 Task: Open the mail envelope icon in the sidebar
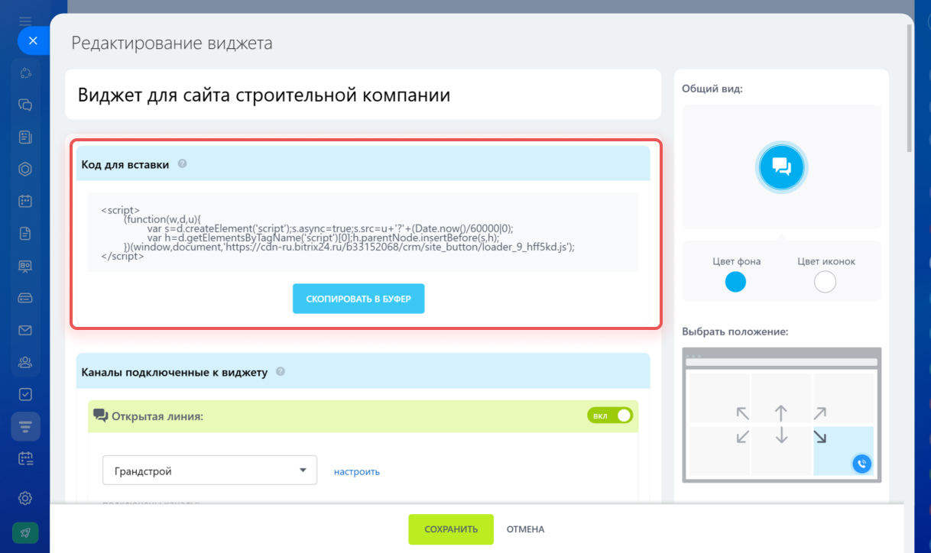point(25,330)
